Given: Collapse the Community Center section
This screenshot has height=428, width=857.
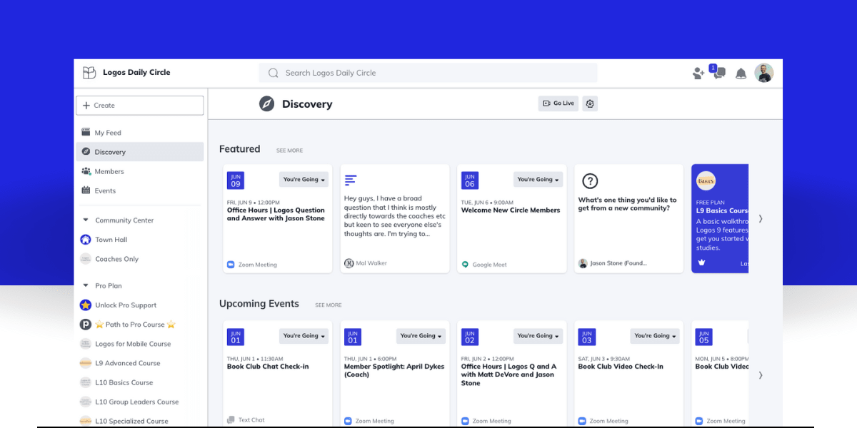Looking at the screenshot, I should pyautogui.click(x=86, y=220).
